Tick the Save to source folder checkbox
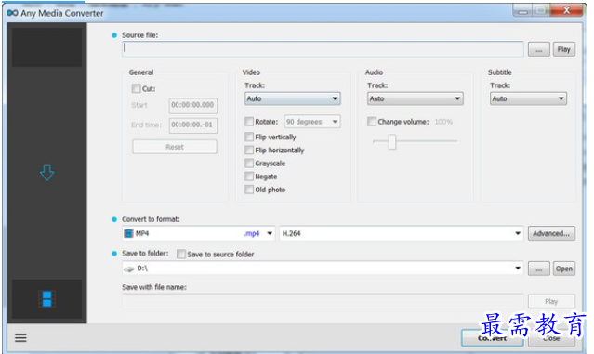The height and width of the screenshot is (354, 594). (181, 254)
